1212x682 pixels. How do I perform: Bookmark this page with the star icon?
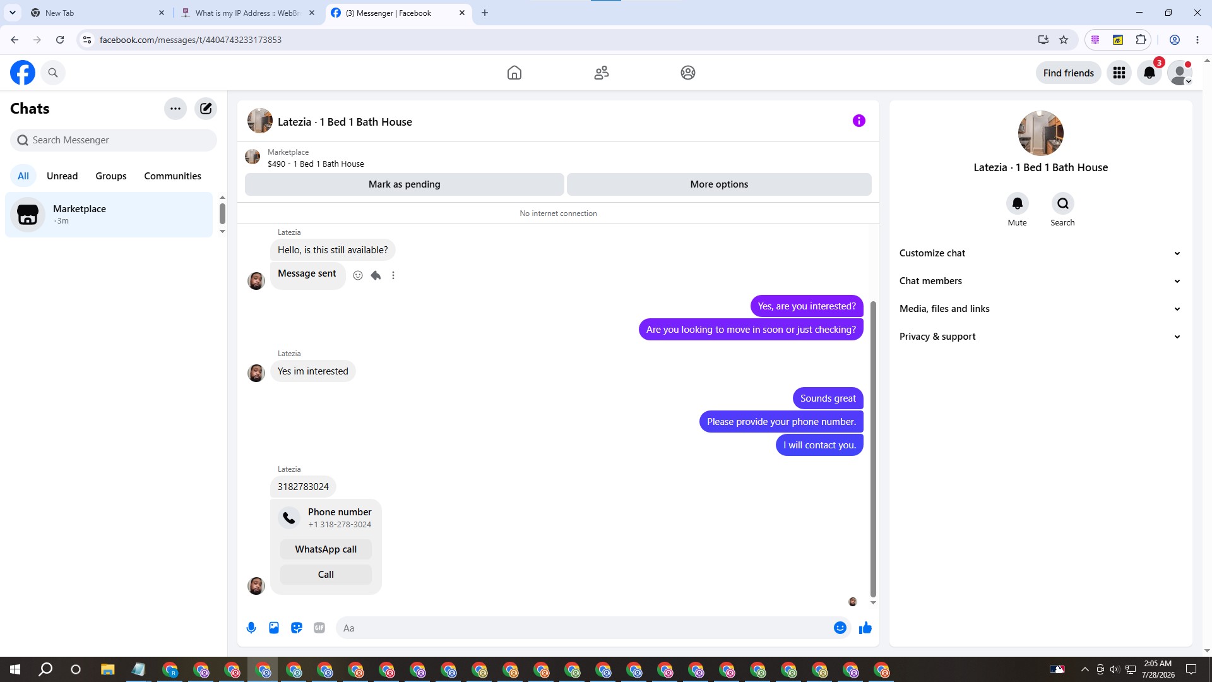(1064, 40)
